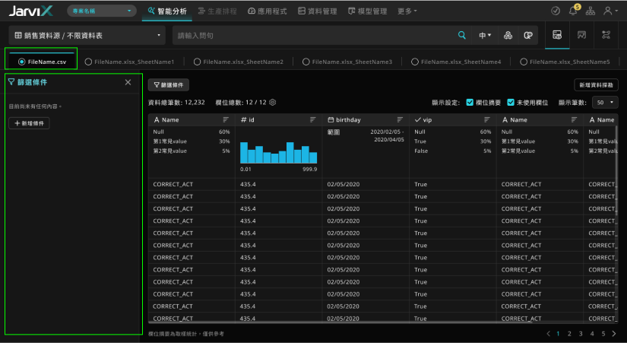Select FileName.xlsx_SheetName4 radio button

pos(415,62)
